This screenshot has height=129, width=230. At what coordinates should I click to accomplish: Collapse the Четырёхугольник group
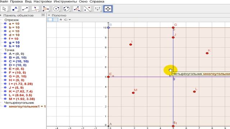pos(1,103)
